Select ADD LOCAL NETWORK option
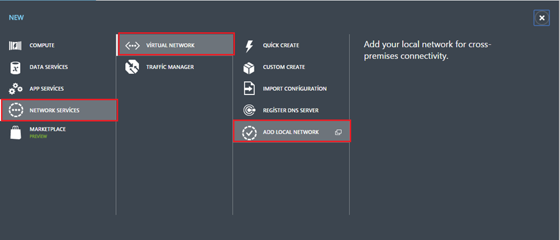The width and height of the screenshot is (560, 240). coord(291,132)
